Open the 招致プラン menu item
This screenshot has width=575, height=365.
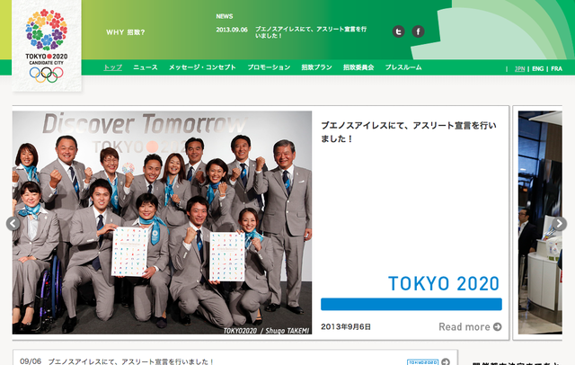(x=317, y=67)
